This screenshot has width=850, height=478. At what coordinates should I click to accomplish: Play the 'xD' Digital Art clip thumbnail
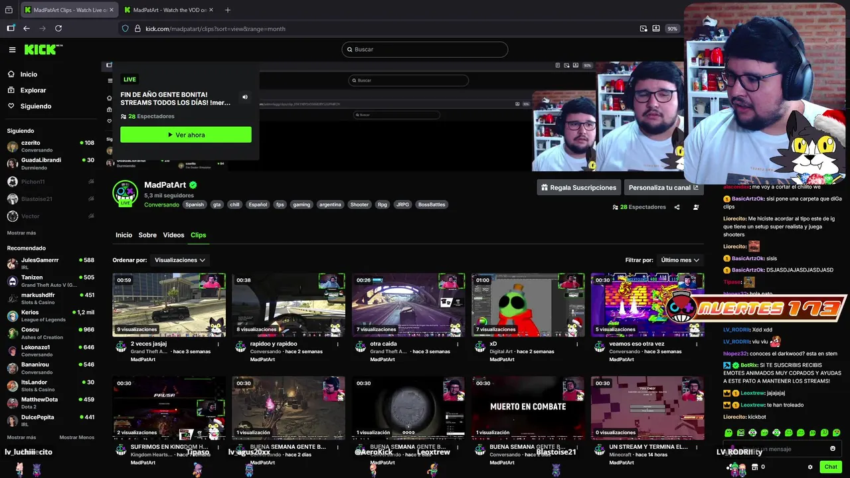pyautogui.click(x=528, y=305)
